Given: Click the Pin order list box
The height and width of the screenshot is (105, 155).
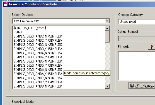Looking at the screenshot, I should [137, 66].
